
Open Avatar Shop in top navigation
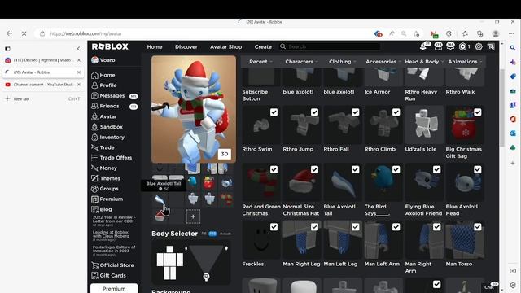[226, 47]
